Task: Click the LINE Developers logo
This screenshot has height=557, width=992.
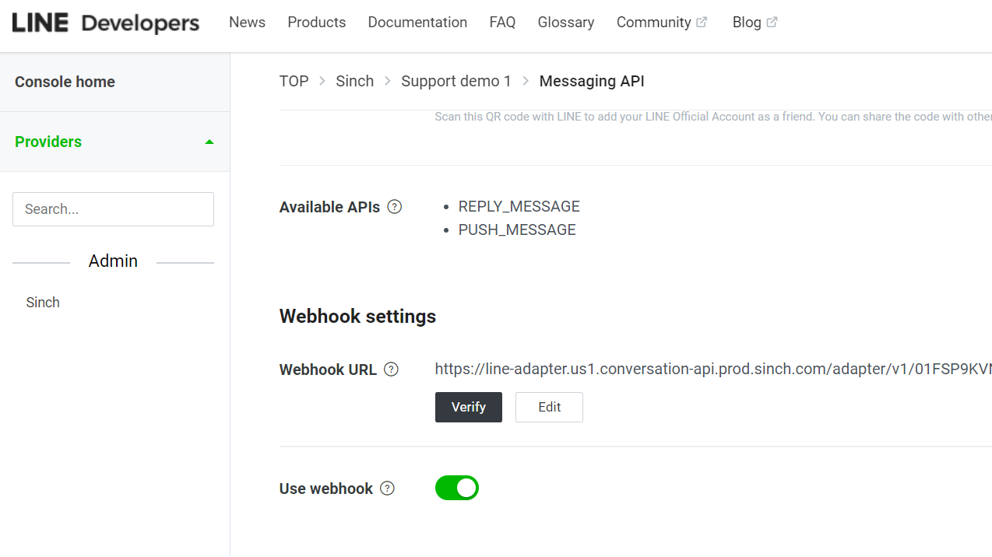Action: (x=105, y=23)
